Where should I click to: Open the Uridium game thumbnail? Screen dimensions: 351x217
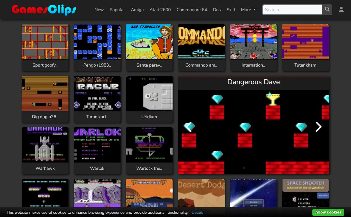click(x=149, y=93)
